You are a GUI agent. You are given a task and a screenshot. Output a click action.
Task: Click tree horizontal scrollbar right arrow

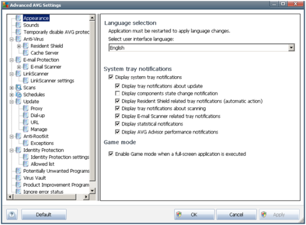point(86,197)
